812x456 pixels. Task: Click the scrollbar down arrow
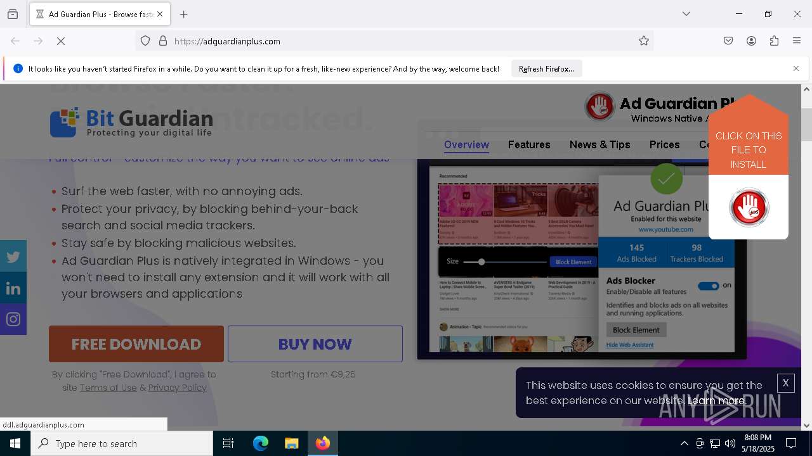806,426
